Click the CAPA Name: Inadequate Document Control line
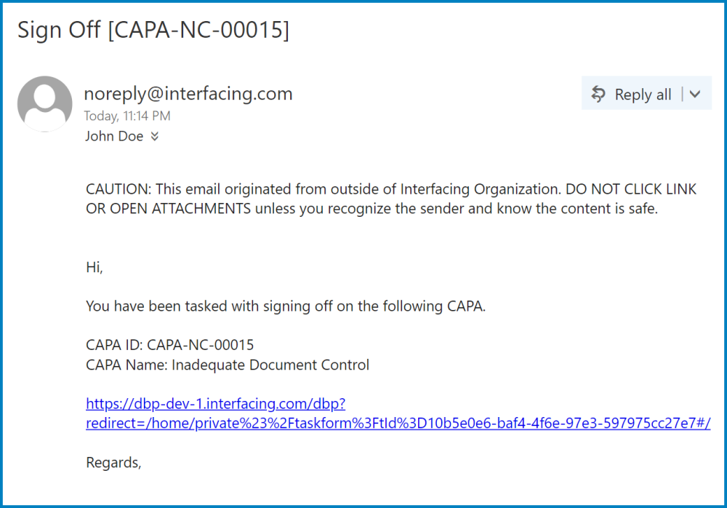Image resolution: width=727 pixels, height=508 pixels. 228,365
